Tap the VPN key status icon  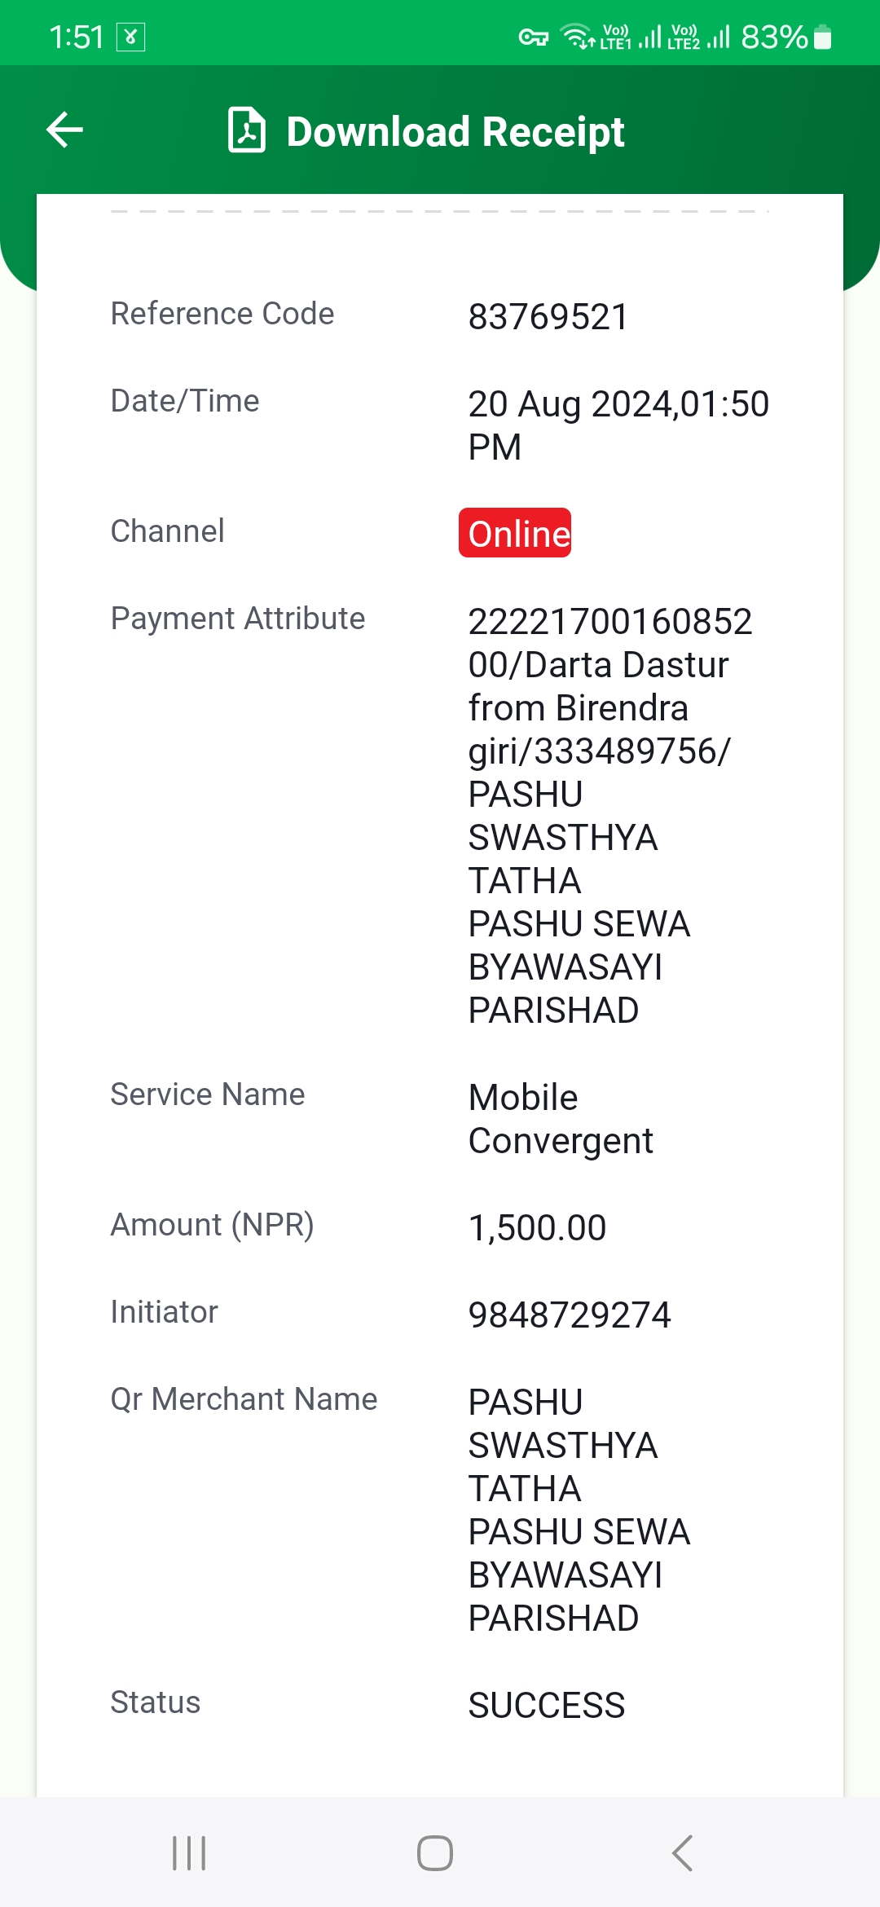(534, 37)
